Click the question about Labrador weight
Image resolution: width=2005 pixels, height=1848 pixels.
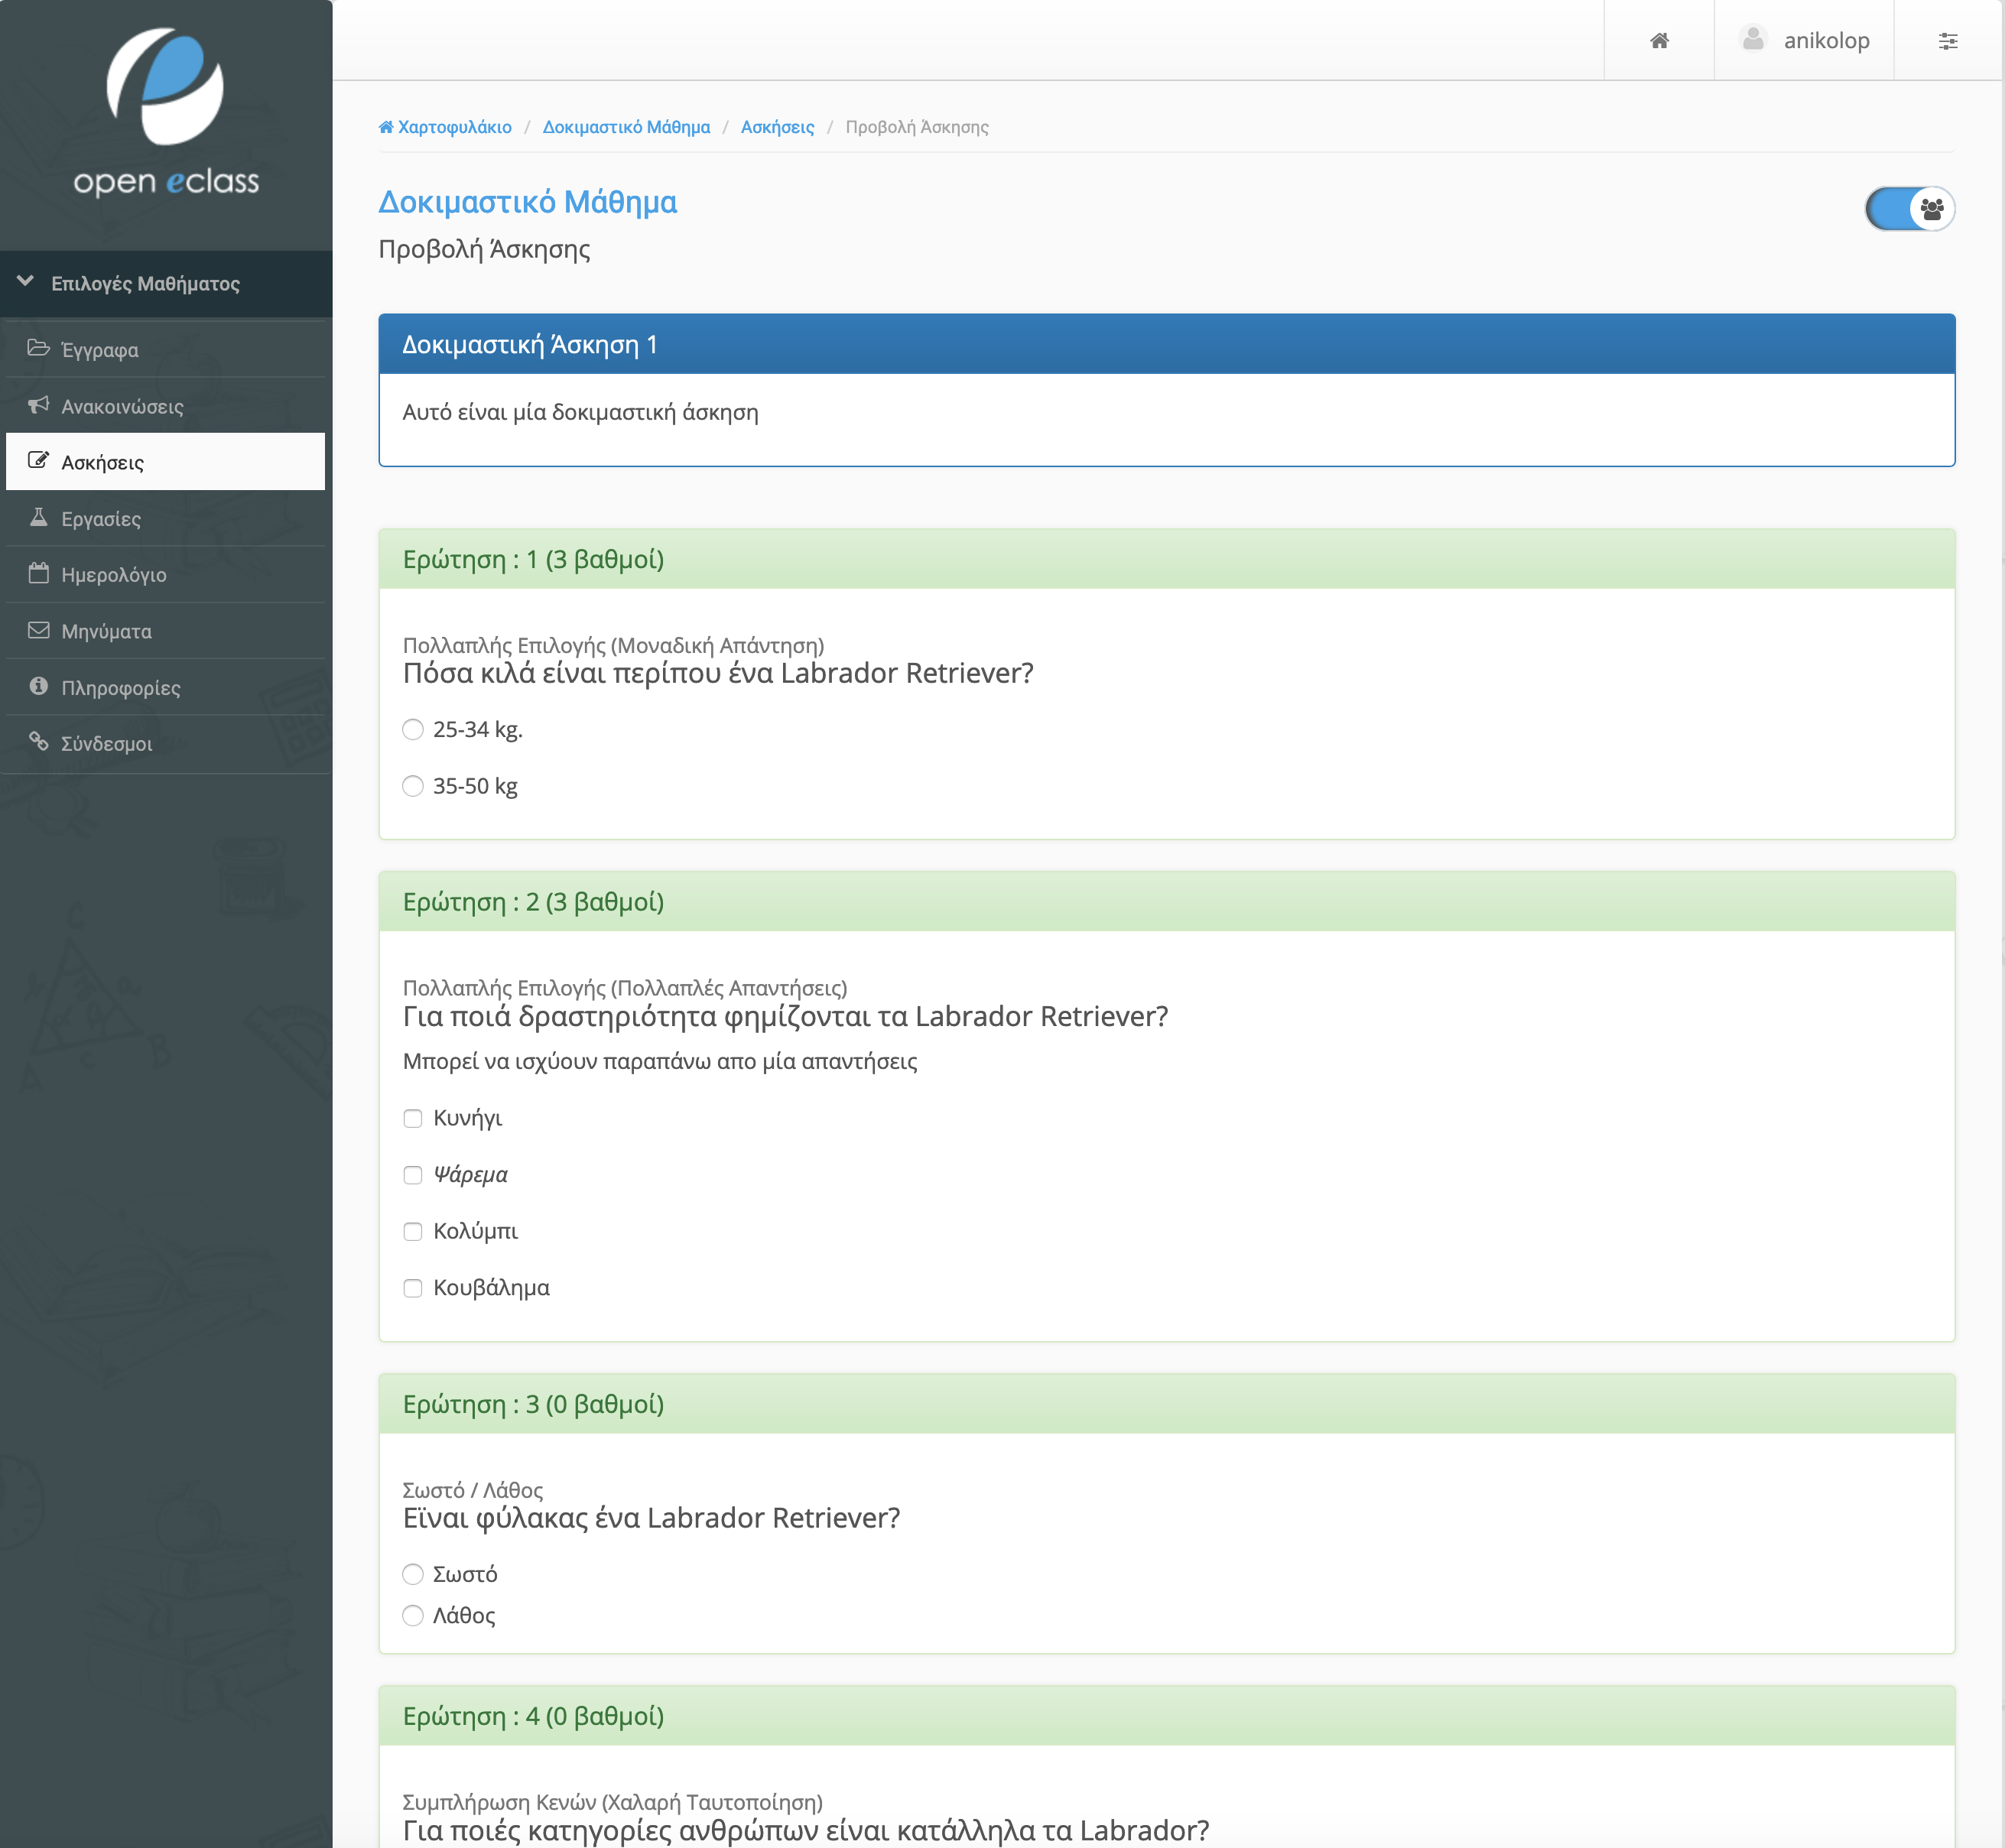pyautogui.click(x=718, y=673)
